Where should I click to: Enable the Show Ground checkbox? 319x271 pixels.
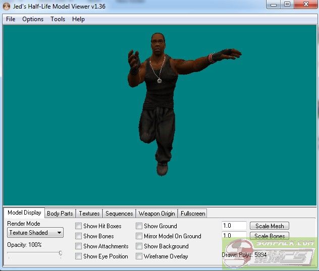click(139, 226)
